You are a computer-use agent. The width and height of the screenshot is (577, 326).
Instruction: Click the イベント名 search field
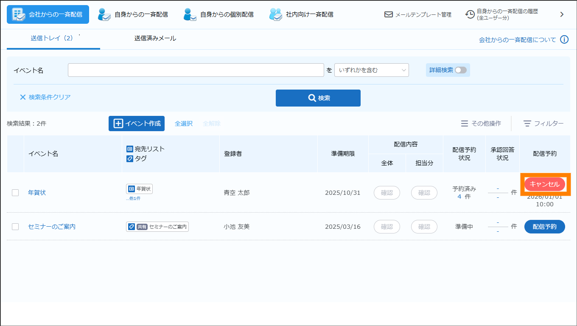[x=196, y=70]
